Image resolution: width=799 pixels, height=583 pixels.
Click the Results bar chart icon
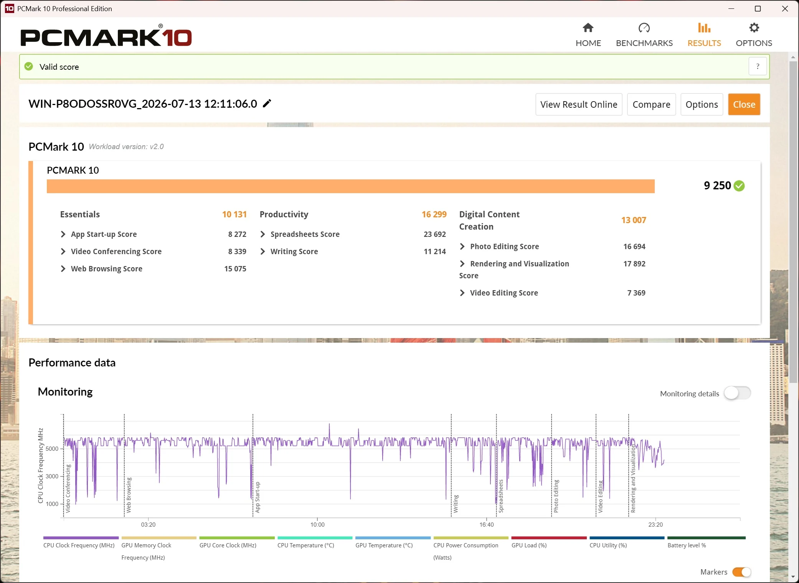(x=704, y=28)
